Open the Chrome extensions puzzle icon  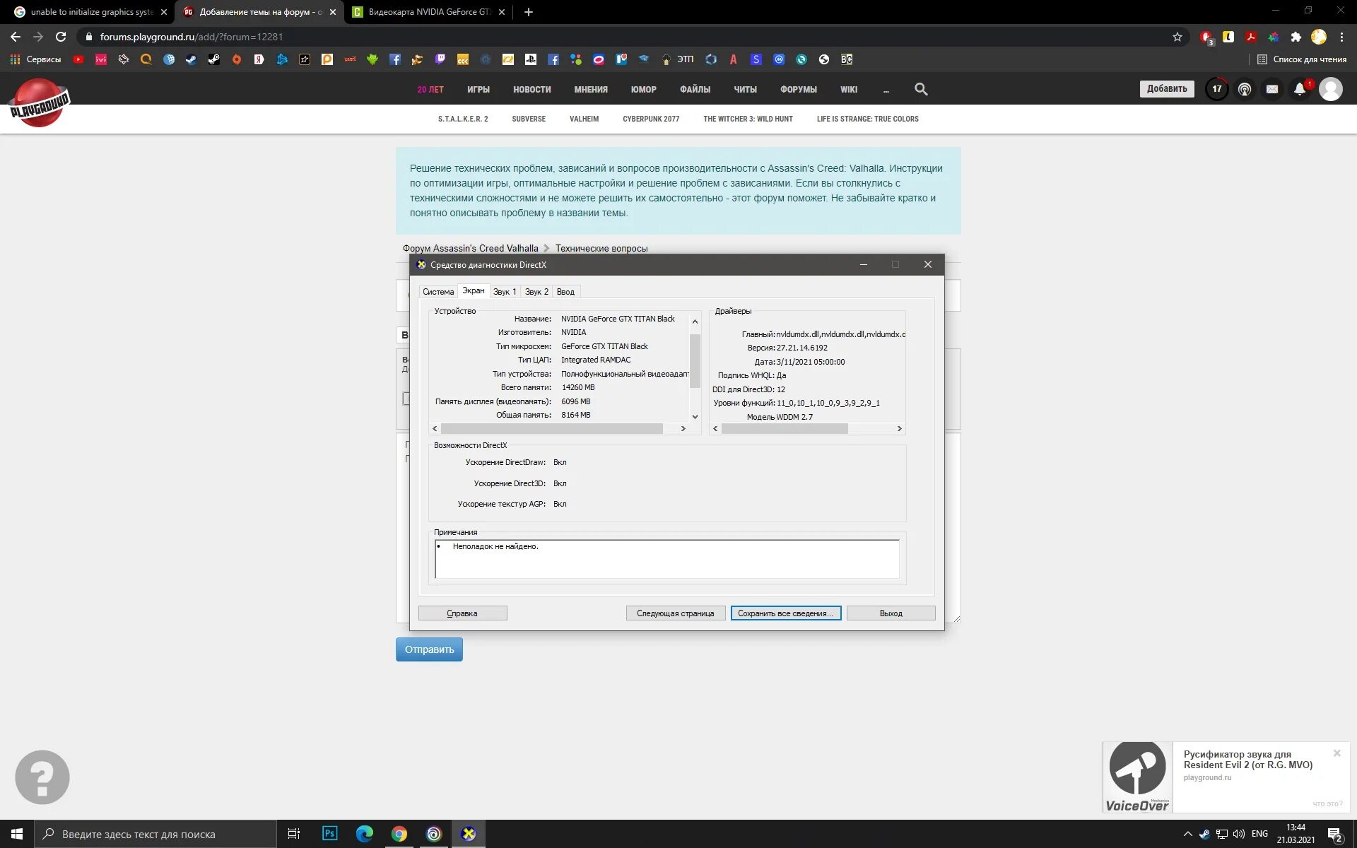1296,37
